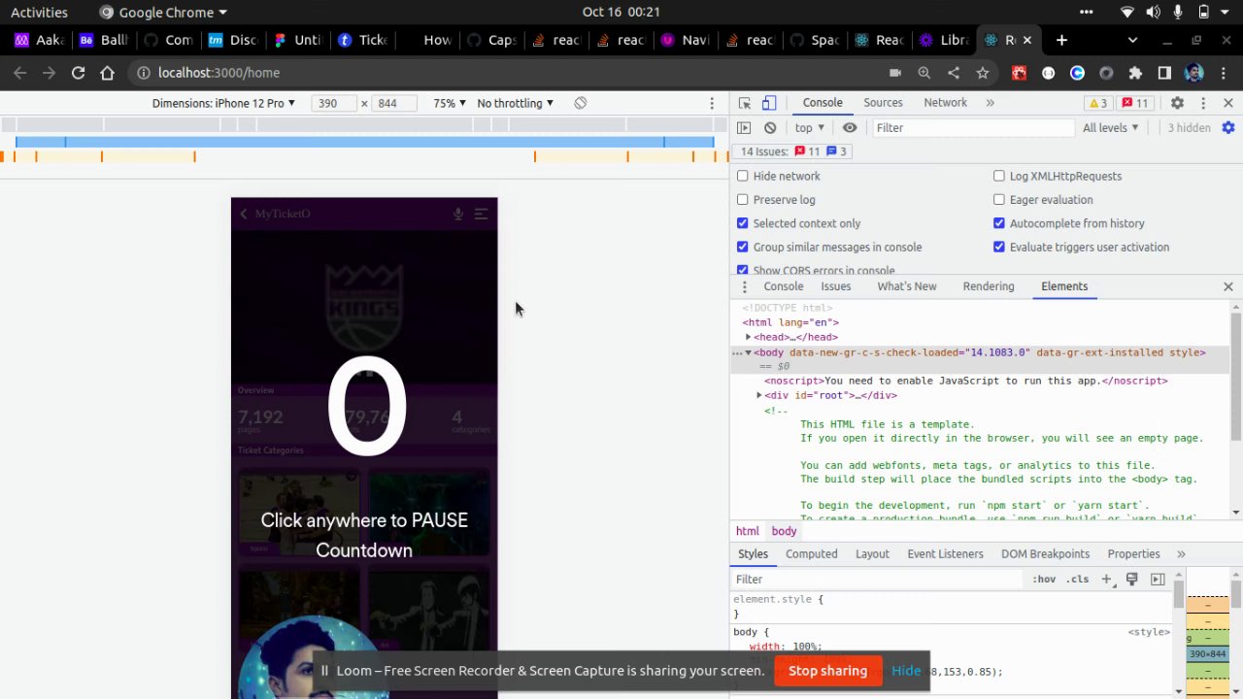Open the Dimensions iPhone 12 Pro dropdown
The image size is (1243, 699).
pyautogui.click(x=221, y=103)
